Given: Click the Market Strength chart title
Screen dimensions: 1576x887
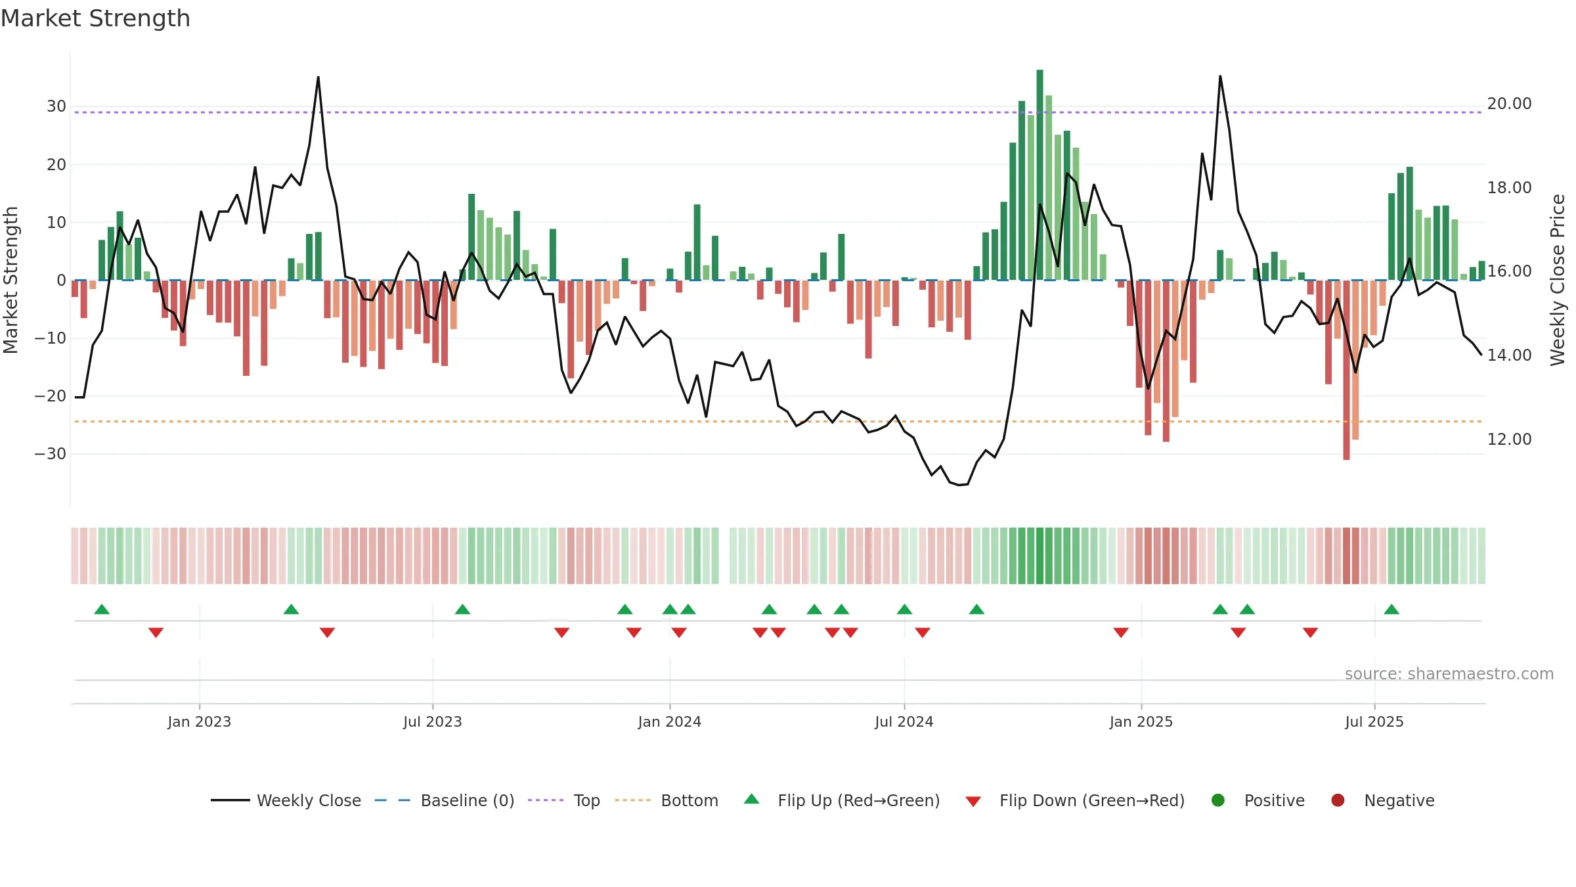Looking at the screenshot, I should click(95, 18).
